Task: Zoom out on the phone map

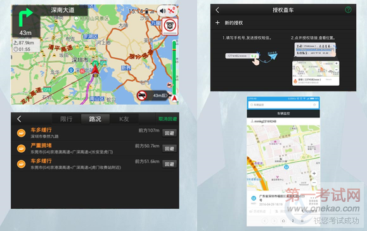Action: [x=314, y=183]
